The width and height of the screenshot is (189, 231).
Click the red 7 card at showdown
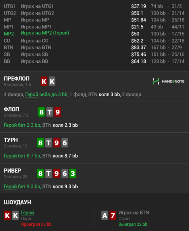113,215
